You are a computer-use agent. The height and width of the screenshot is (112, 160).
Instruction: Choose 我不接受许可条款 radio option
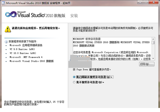tap(74, 82)
